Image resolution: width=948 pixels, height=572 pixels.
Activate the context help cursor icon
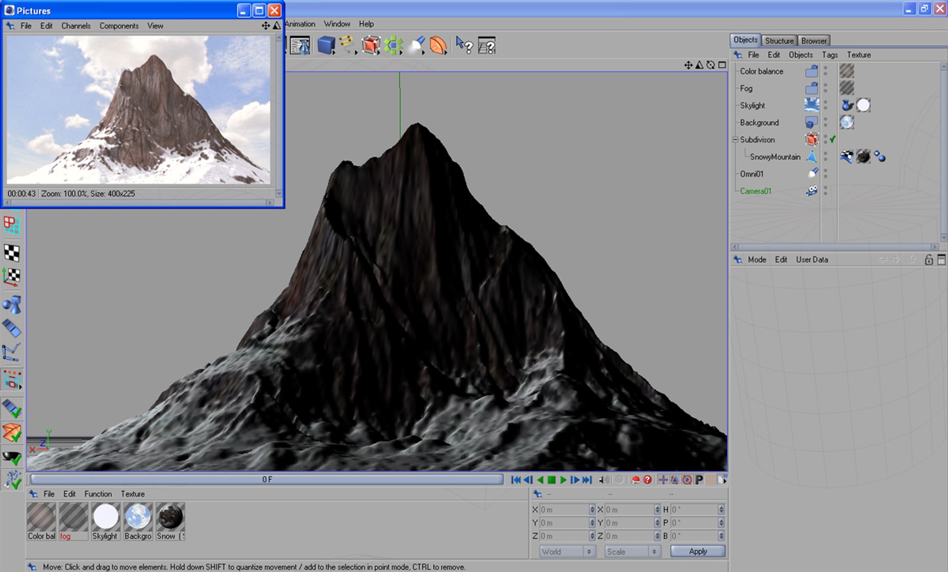click(464, 46)
